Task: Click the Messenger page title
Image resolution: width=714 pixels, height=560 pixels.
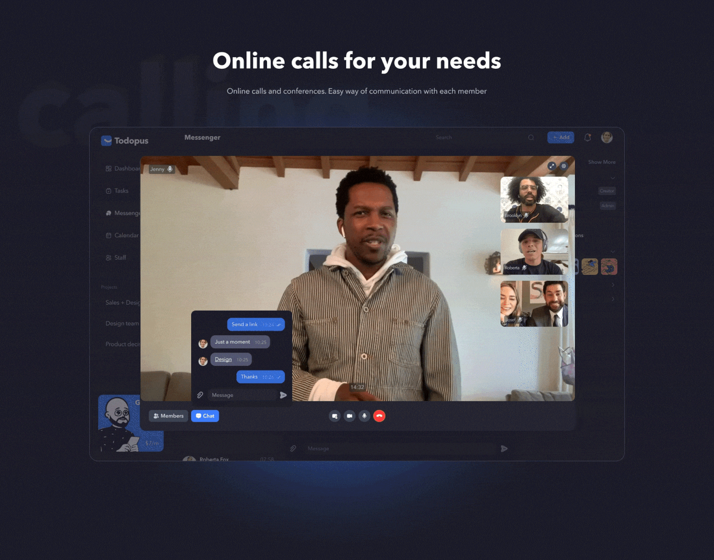Action: [202, 137]
